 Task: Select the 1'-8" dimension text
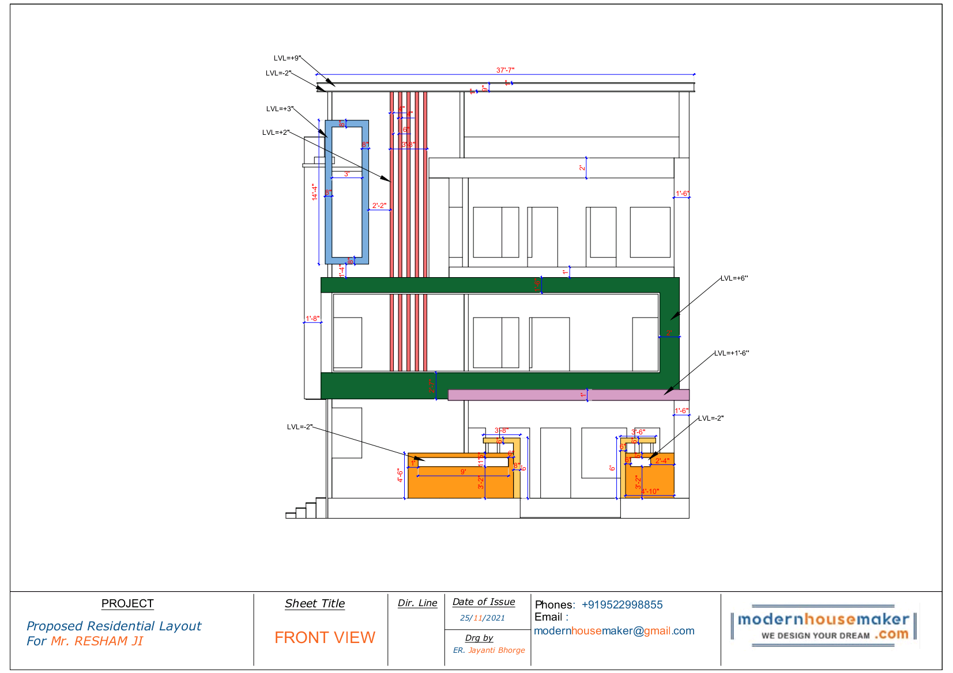coord(312,319)
